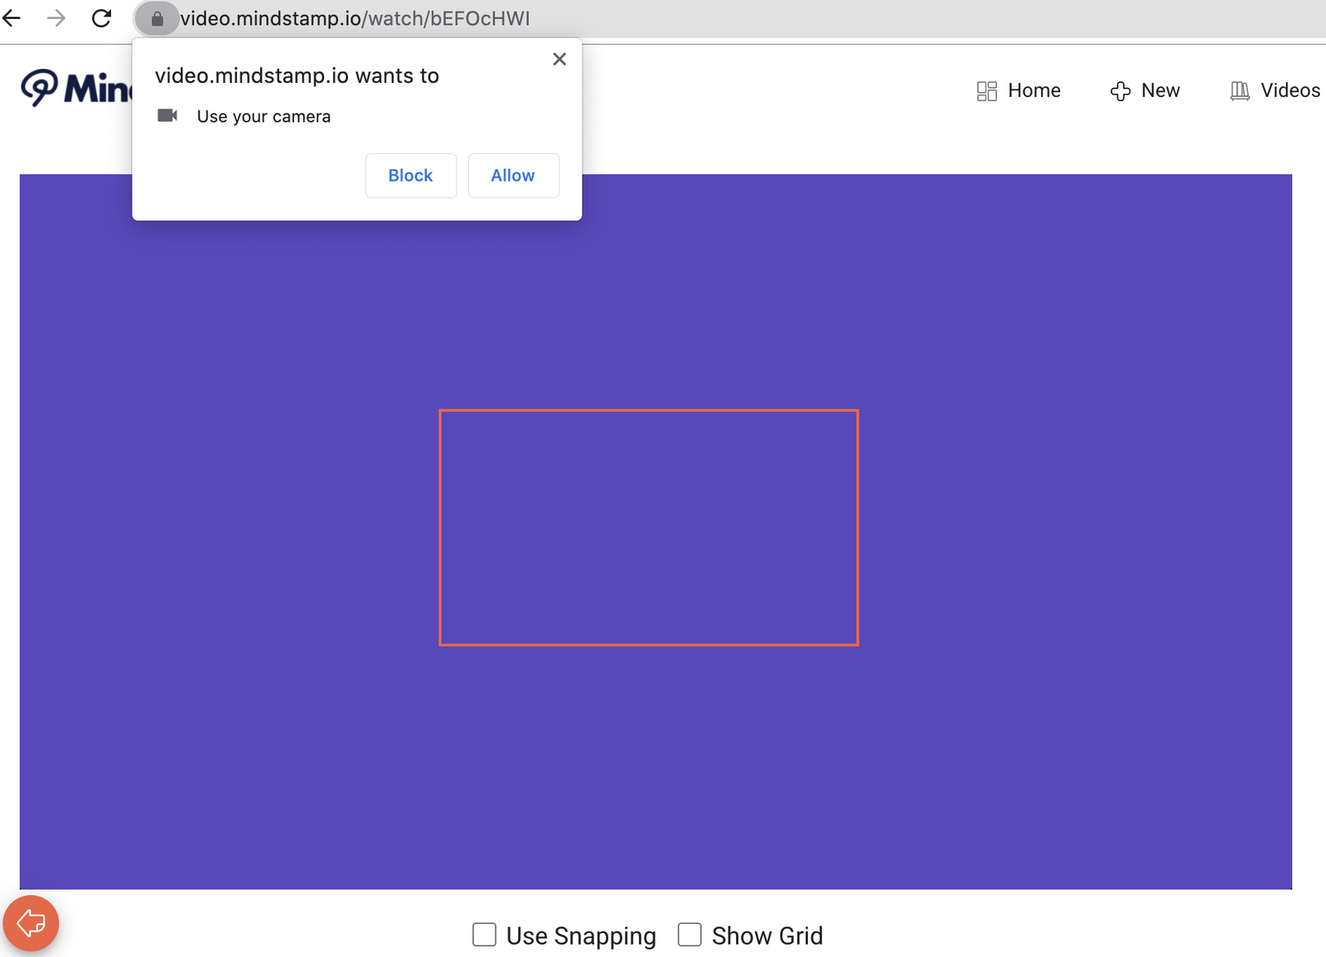Click the "Use your camera" text

point(264,117)
